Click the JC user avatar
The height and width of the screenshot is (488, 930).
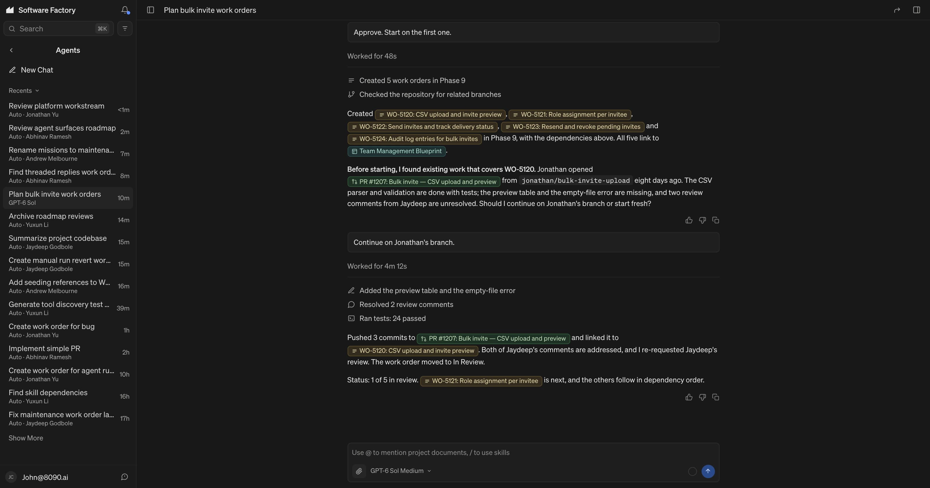[x=11, y=477]
